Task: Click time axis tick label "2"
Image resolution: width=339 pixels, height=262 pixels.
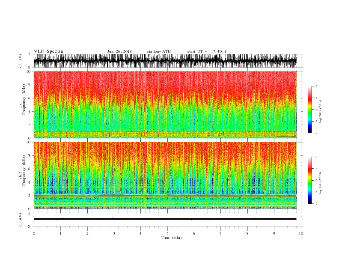Action: click(87, 233)
